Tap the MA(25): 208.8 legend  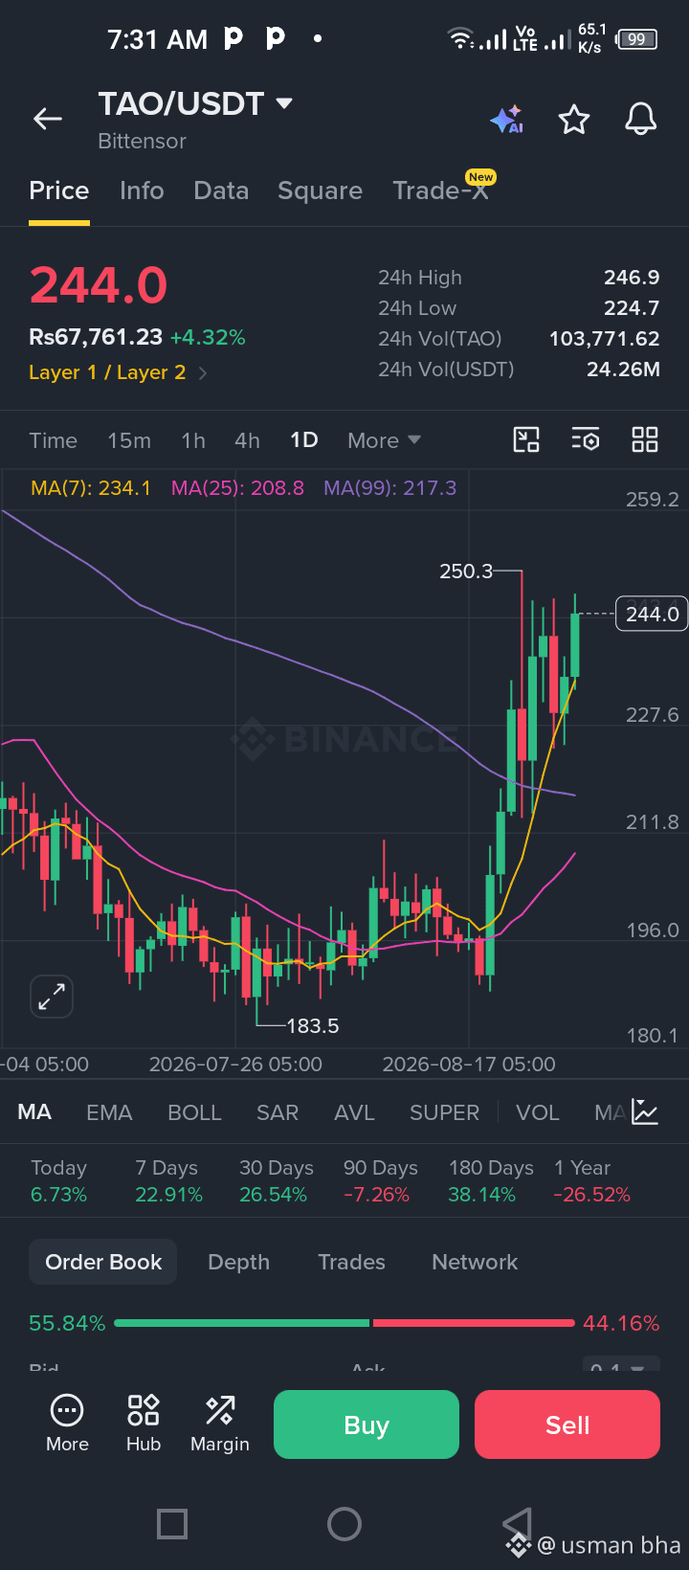pyautogui.click(x=237, y=488)
